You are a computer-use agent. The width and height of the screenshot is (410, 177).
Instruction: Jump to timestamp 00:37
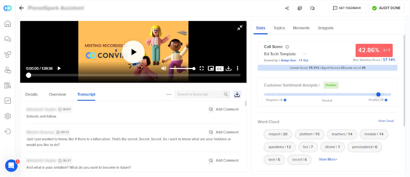click(65, 161)
